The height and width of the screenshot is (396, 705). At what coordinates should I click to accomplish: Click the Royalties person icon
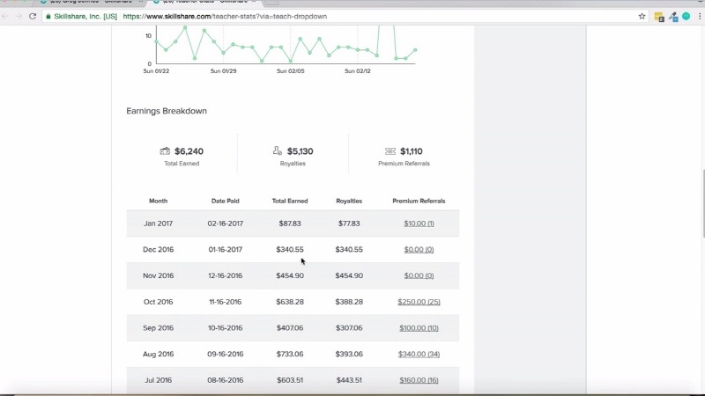pos(278,150)
